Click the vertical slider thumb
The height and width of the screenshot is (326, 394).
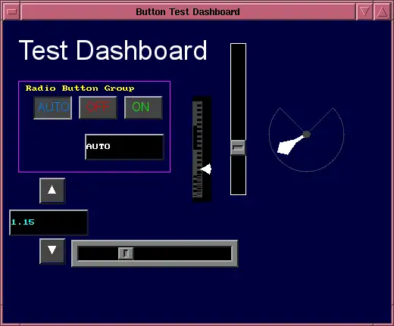(238, 147)
